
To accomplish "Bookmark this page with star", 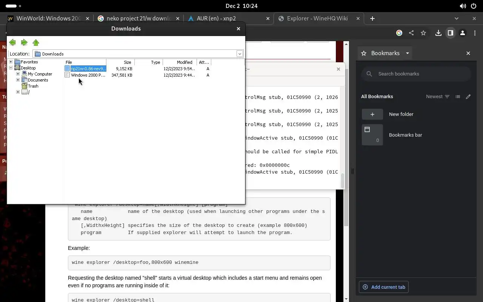I will (423, 33).
